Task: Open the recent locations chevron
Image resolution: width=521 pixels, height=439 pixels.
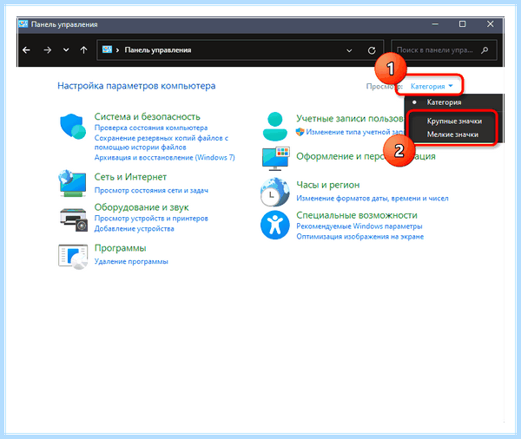Action: [x=66, y=50]
